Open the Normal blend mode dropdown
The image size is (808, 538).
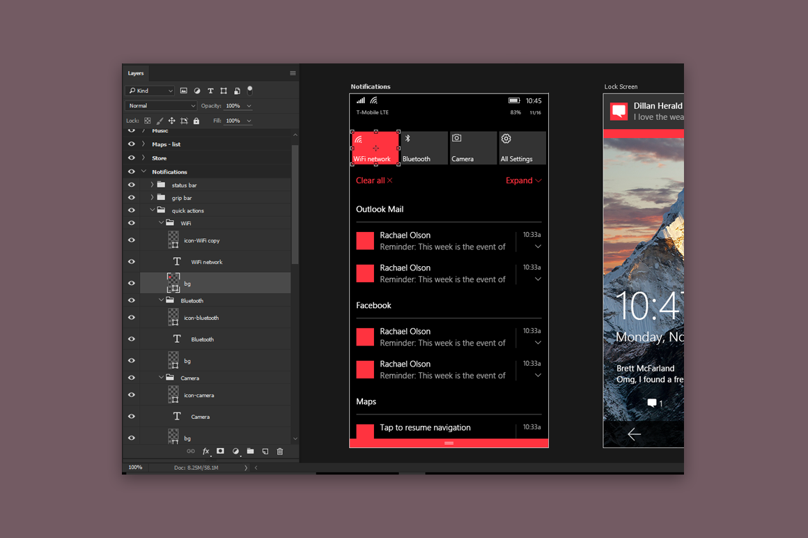tap(161, 106)
